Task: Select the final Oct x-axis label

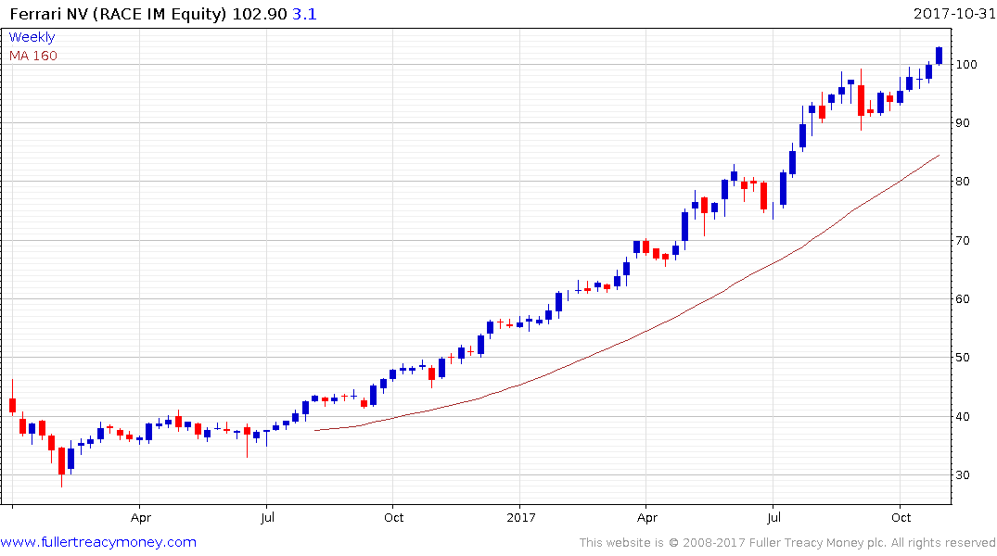Action: pos(901,518)
